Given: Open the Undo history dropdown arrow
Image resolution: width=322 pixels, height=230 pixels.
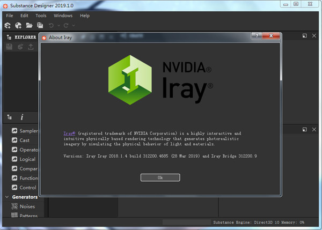Looking at the screenshot, I should (58, 25).
